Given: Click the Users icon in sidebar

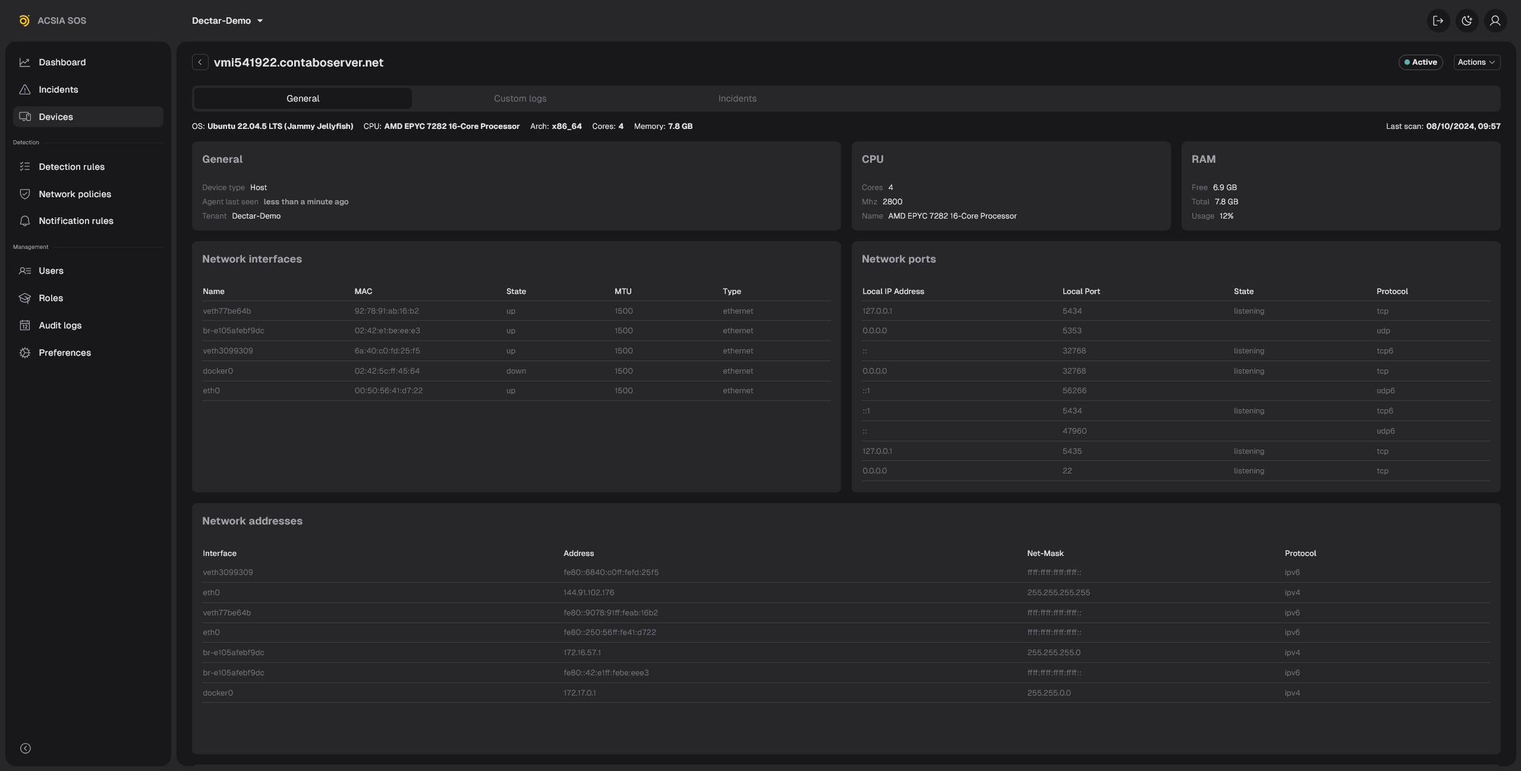Looking at the screenshot, I should 24,271.
